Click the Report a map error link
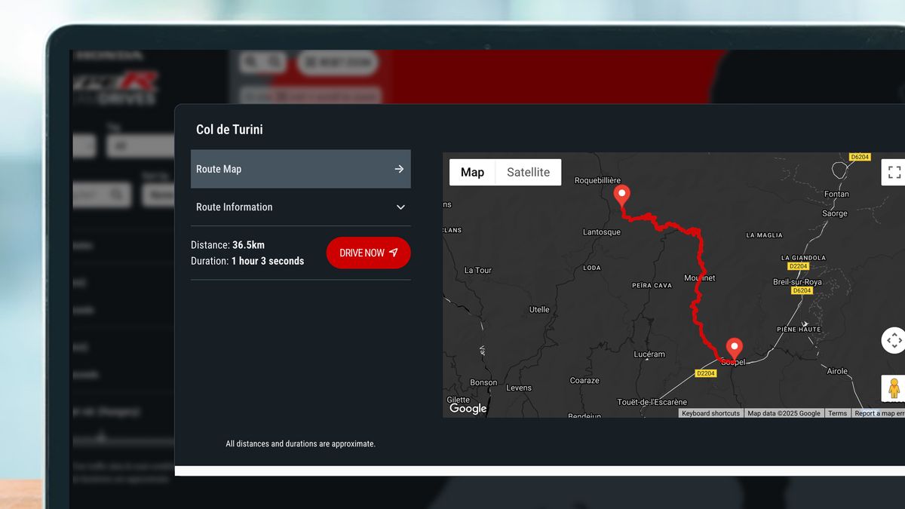905x509 pixels. click(x=879, y=413)
